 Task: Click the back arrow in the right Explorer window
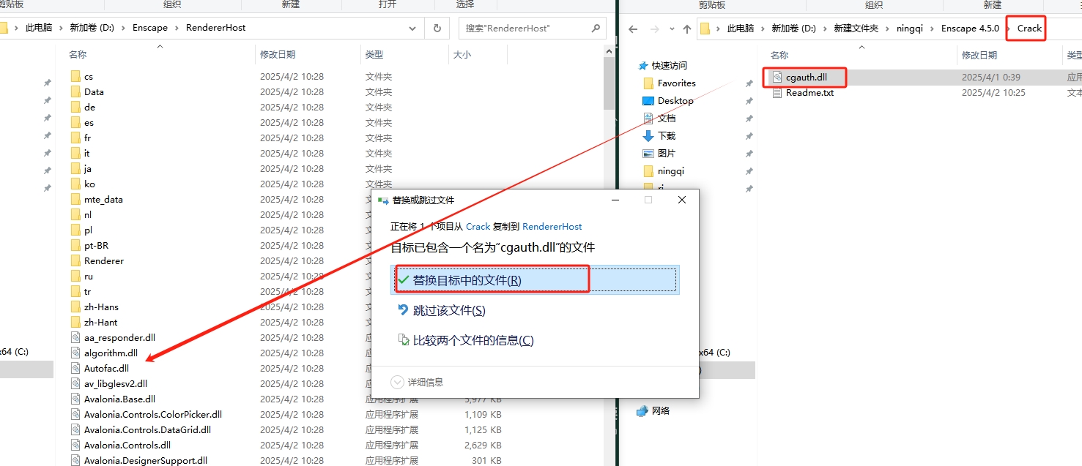pos(634,29)
